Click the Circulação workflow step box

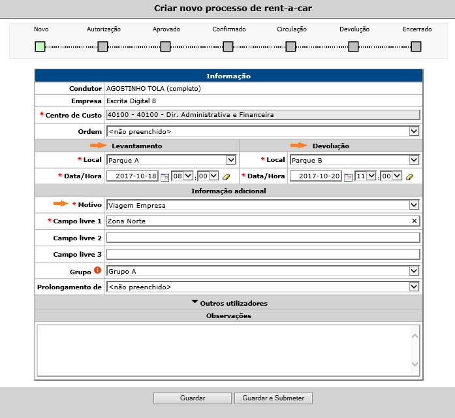pyautogui.click(x=290, y=46)
